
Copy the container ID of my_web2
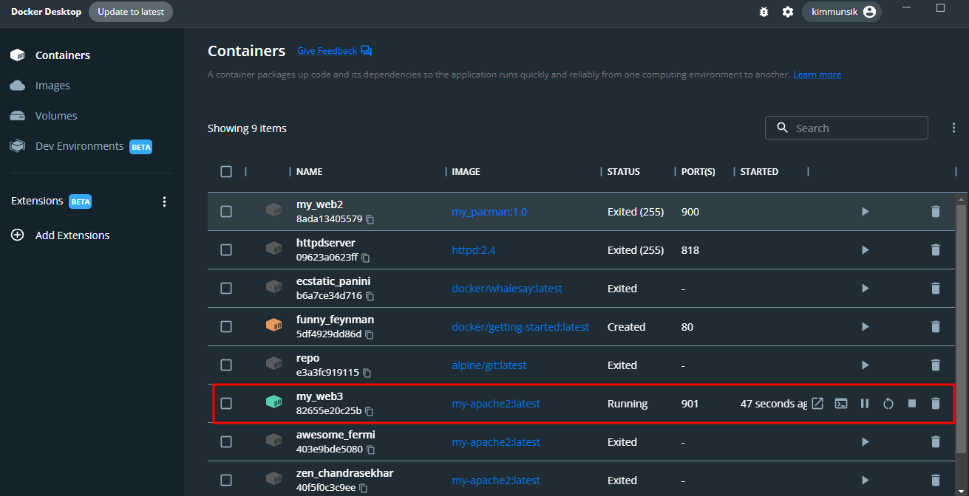[370, 219]
